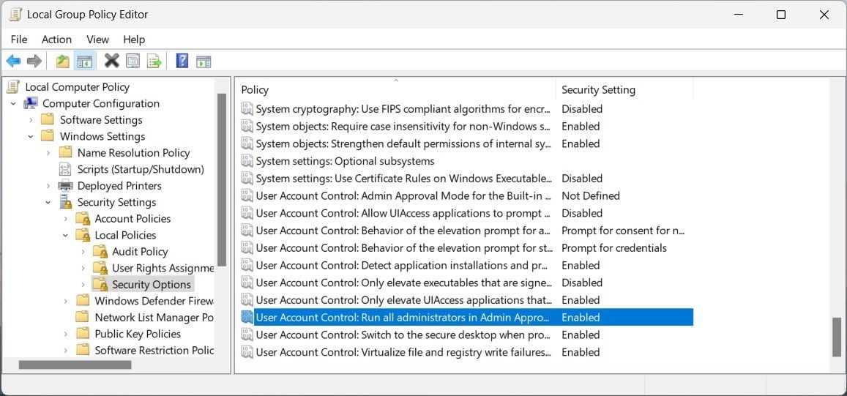
Task: Click icon beside System cryptography FIPS policy
Action: point(247,108)
